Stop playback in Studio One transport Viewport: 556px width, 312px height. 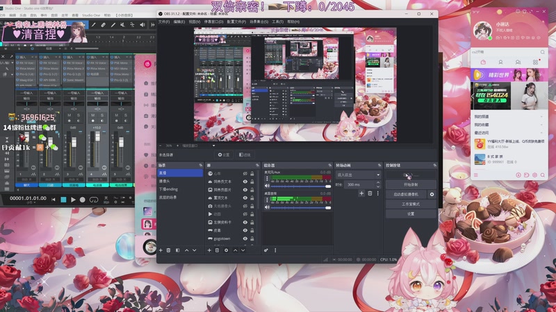point(63,200)
